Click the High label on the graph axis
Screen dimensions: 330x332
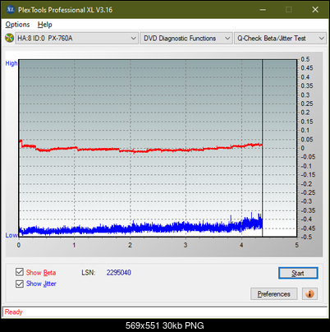coord(11,63)
